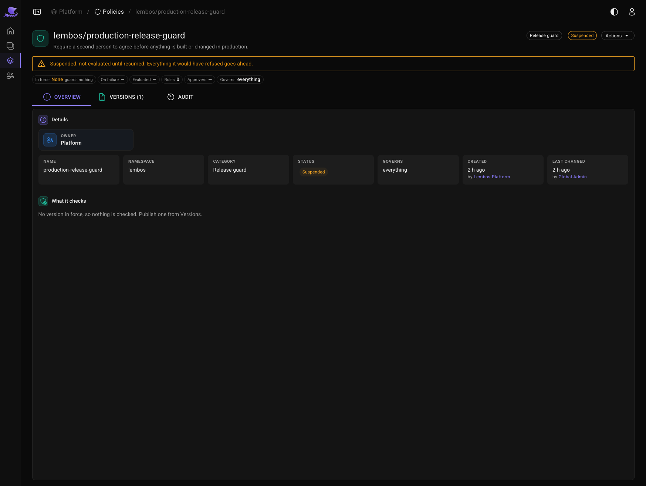
Task: Open the user account profile icon
Action: tap(632, 12)
